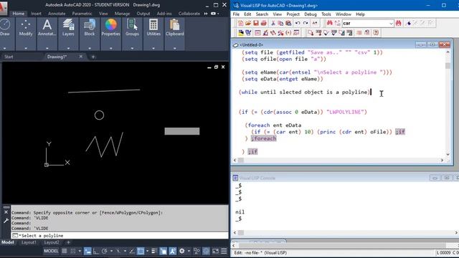Open Annotation panel in AutoCAD ribbon
This screenshot has width=459, height=258.
coord(47,28)
